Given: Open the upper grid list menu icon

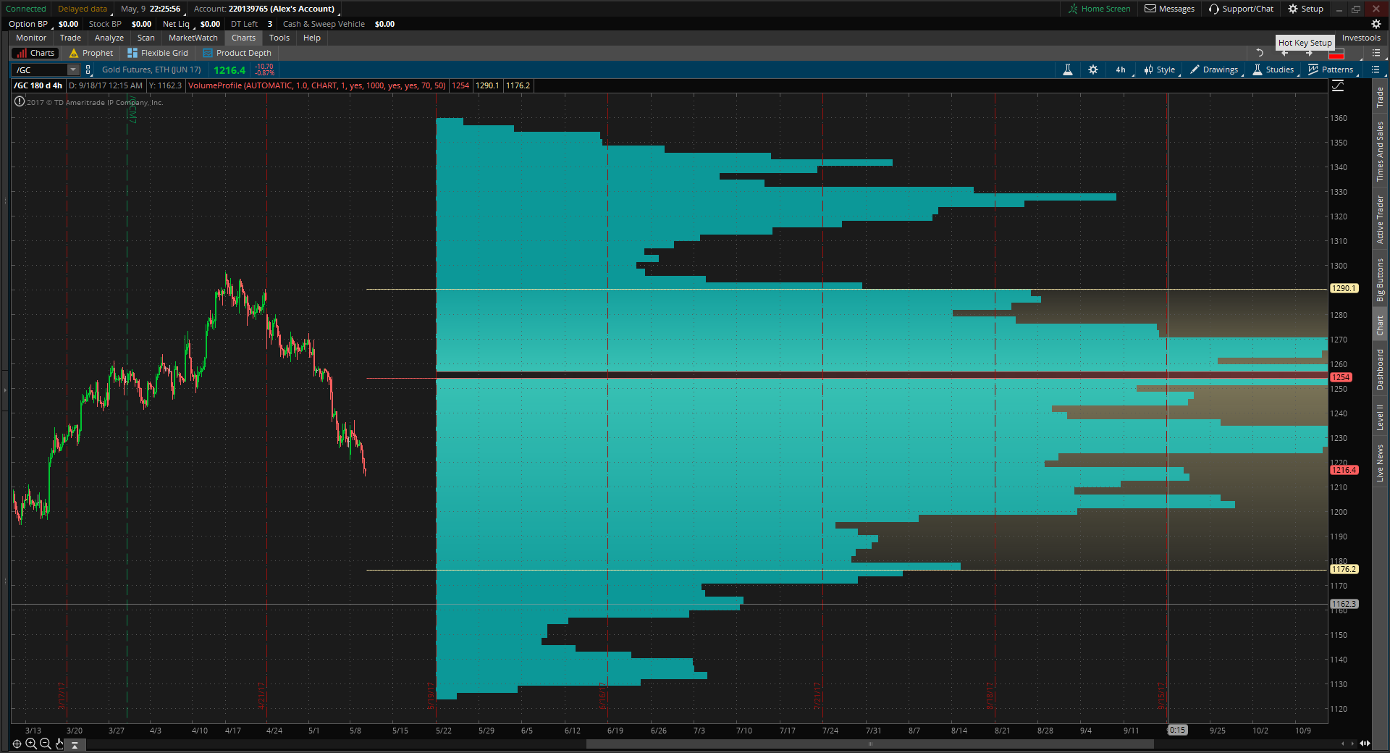Looking at the screenshot, I should tap(1376, 53).
